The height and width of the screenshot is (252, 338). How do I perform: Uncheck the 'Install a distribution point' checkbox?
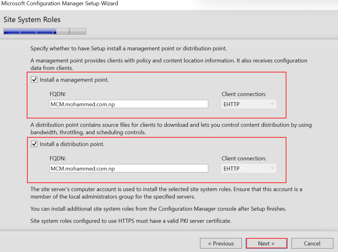(x=34, y=144)
